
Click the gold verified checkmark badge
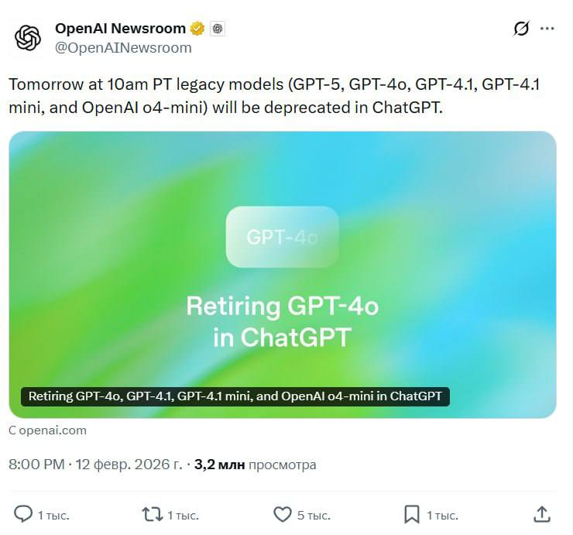[x=197, y=29]
